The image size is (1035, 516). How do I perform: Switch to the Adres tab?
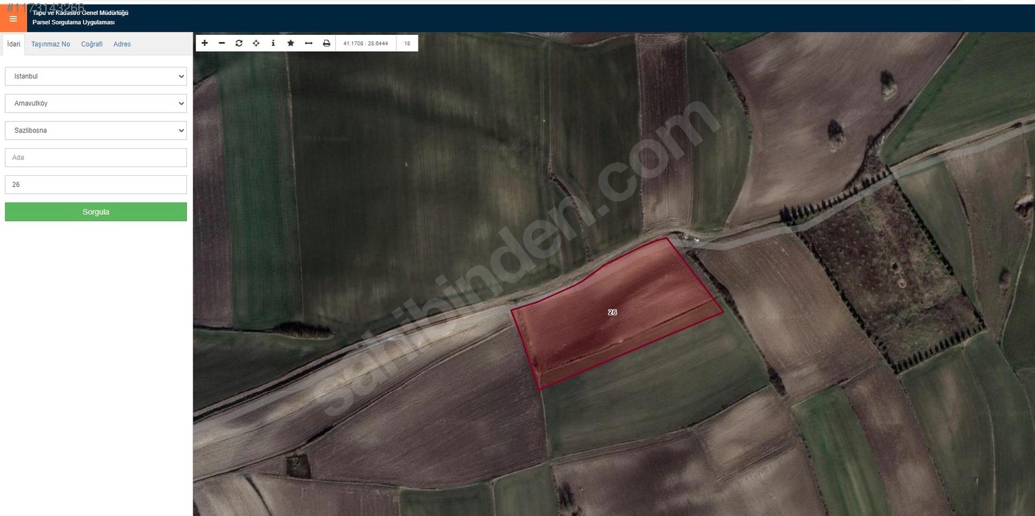point(122,44)
